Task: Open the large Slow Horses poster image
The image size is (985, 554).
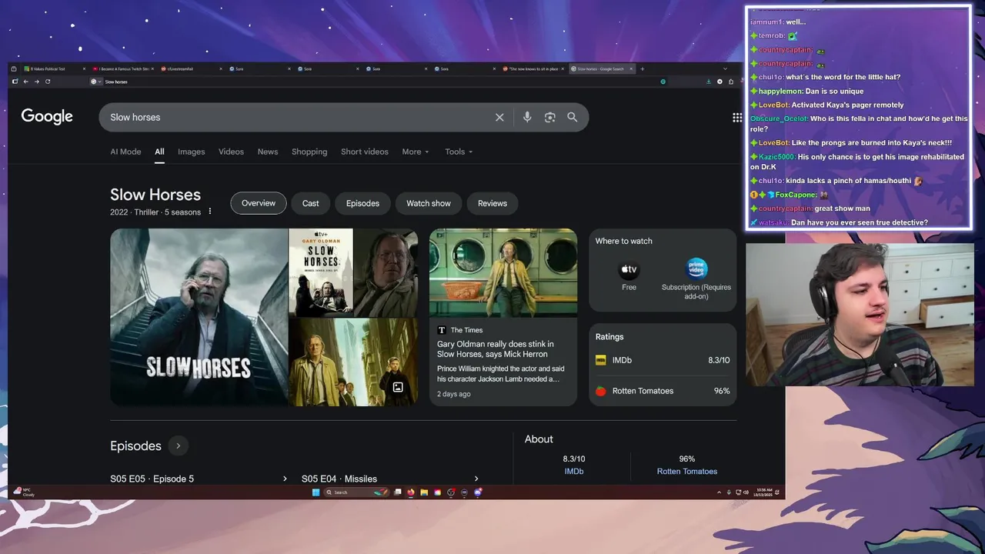Action: click(199, 317)
